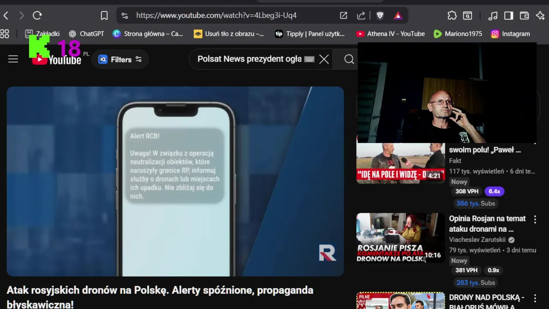Click 386 tys. Subs label
This screenshot has height=309, width=549.
[x=476, y=203]
